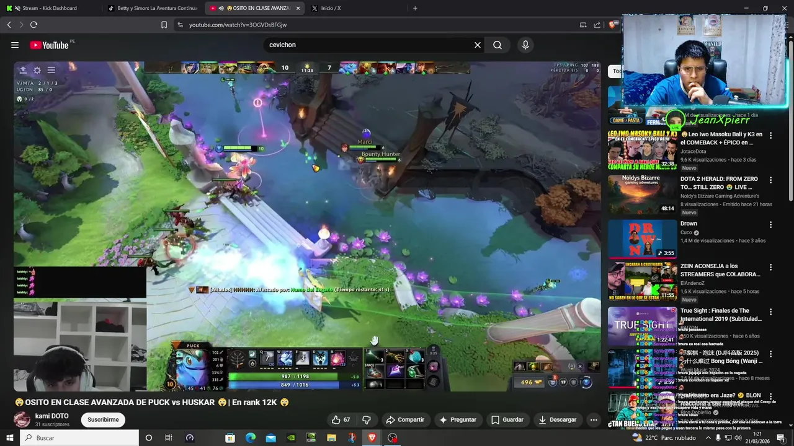The width and height of the screenshot is (794, 446).
Task: Open File Explorer from the taskbar
Action: point(331,438)
